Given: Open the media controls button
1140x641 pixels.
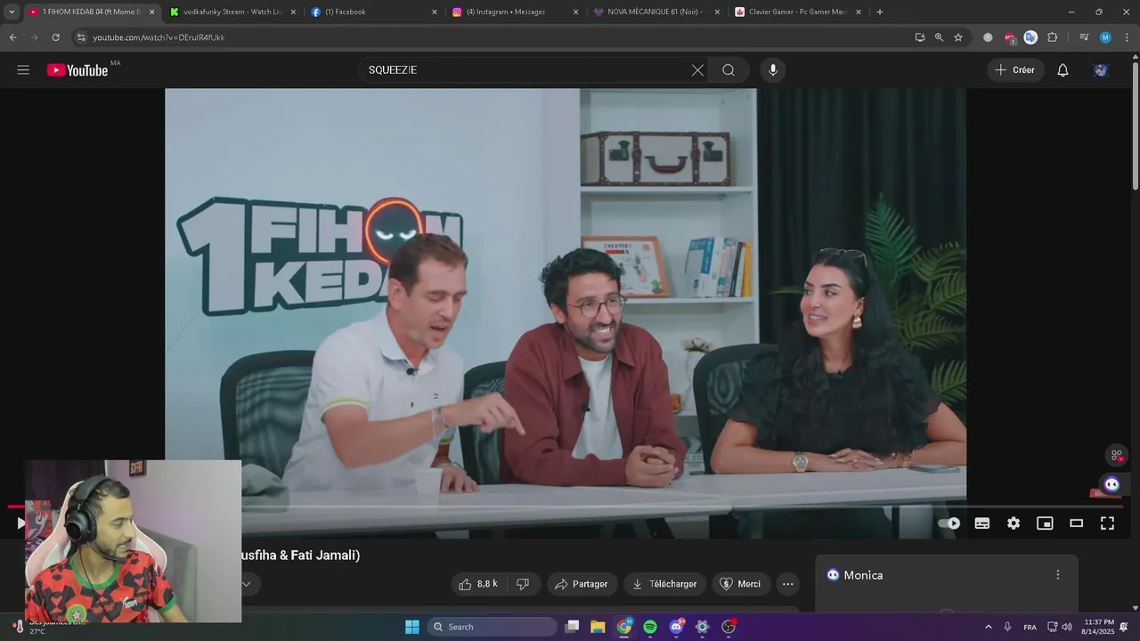Looking at the screenshot, I should point(1084,37).
